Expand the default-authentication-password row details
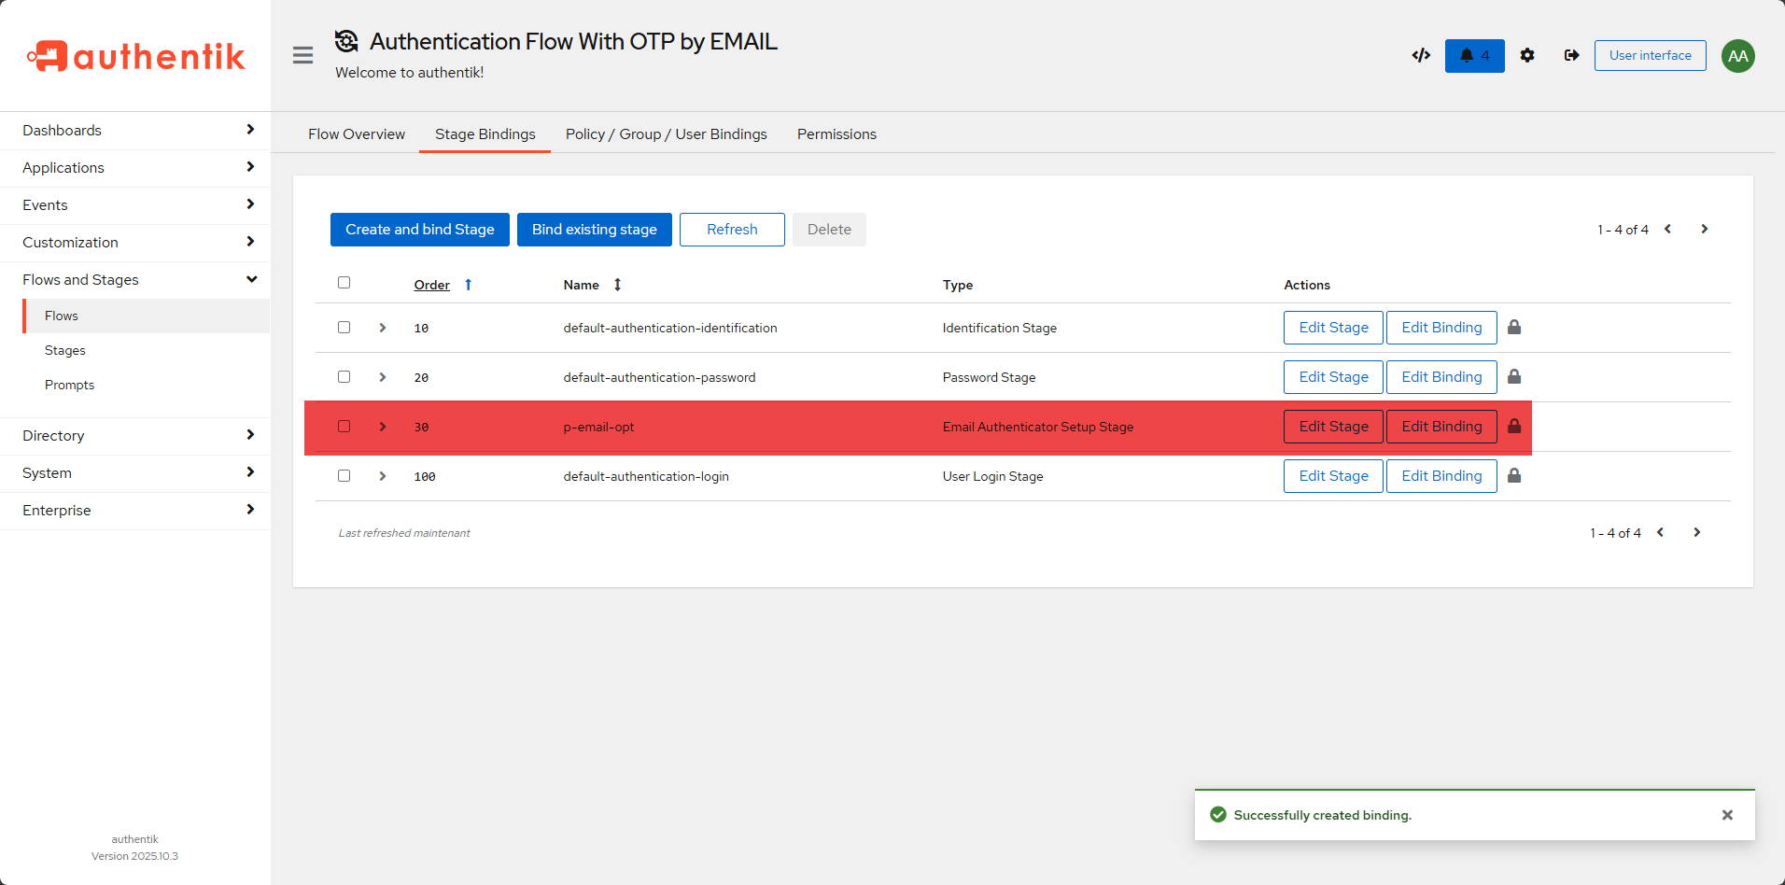 (383, 377)
